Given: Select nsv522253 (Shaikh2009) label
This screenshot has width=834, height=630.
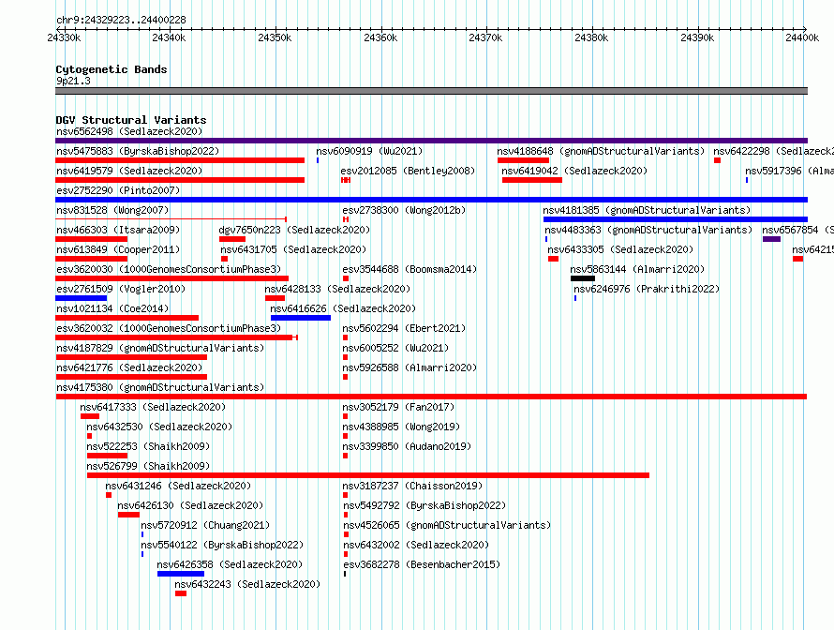Looking at the screenshot, I should tap(148, 446).
